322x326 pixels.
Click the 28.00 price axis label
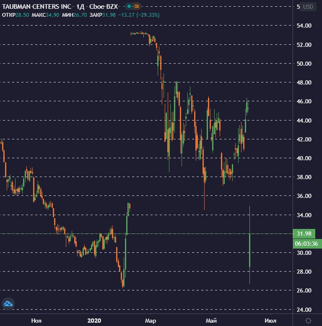pyautogui.click(x=304, y=272)
